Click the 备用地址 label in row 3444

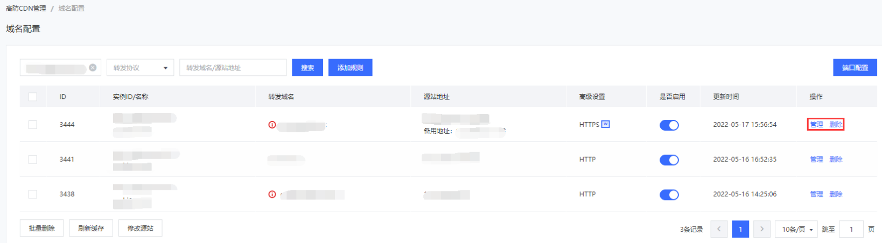coord(438,131)
